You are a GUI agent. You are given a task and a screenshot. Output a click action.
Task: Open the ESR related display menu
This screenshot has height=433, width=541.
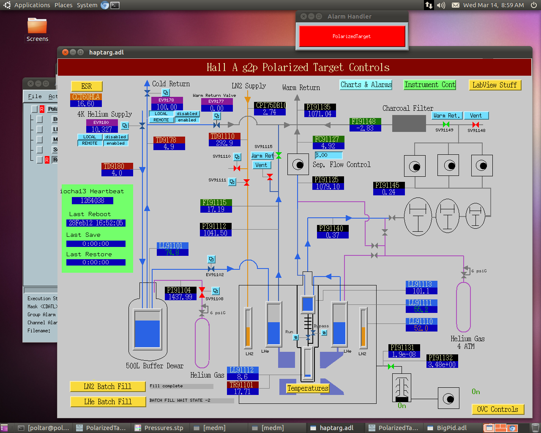[87, 86]
